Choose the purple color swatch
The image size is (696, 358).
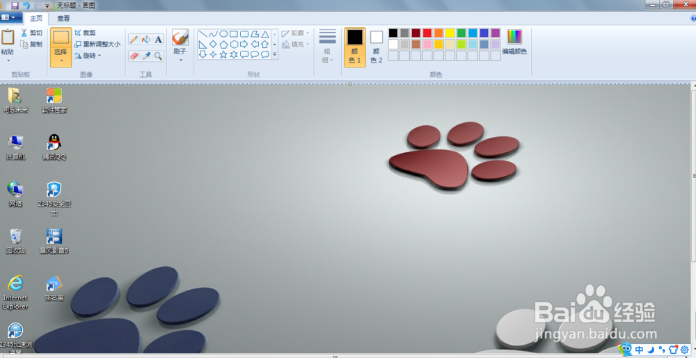coord(496,33)
